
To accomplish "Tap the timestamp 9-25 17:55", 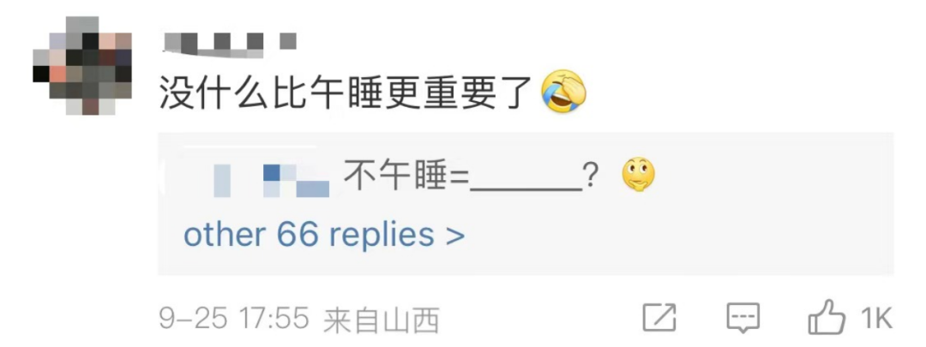I will pyautogui.click(x=234, y=320).
